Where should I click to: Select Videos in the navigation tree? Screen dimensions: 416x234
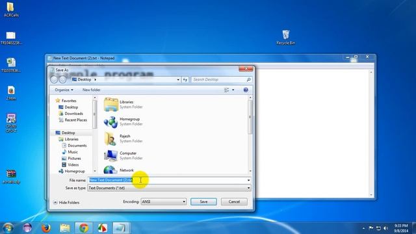click(x=70, y=164)
